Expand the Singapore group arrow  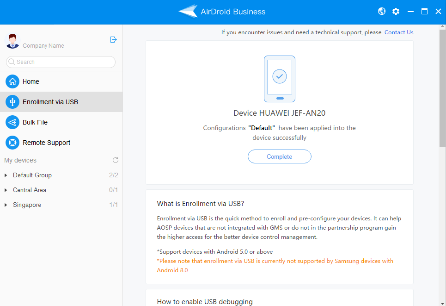coord(6,205)
